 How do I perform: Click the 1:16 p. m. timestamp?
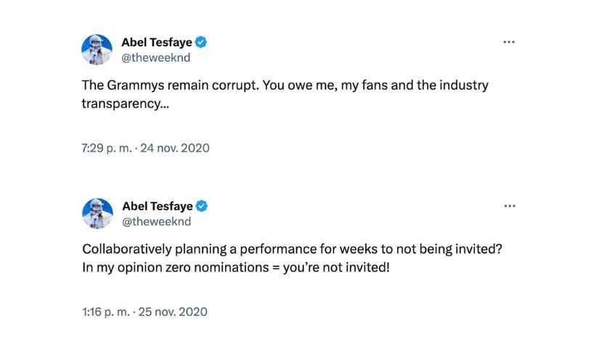tap(107, 312)
